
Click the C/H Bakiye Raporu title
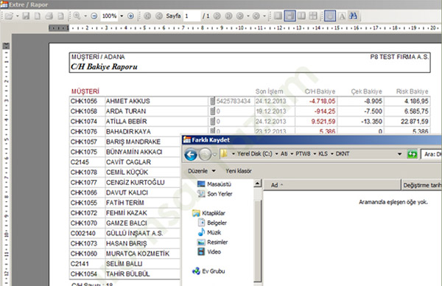[x=104, y=66]
